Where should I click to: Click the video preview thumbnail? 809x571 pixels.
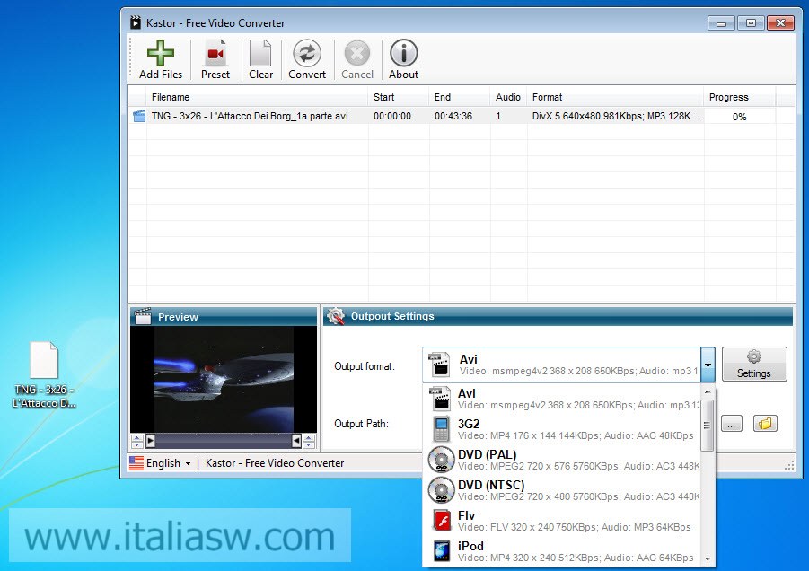(224, 379)
